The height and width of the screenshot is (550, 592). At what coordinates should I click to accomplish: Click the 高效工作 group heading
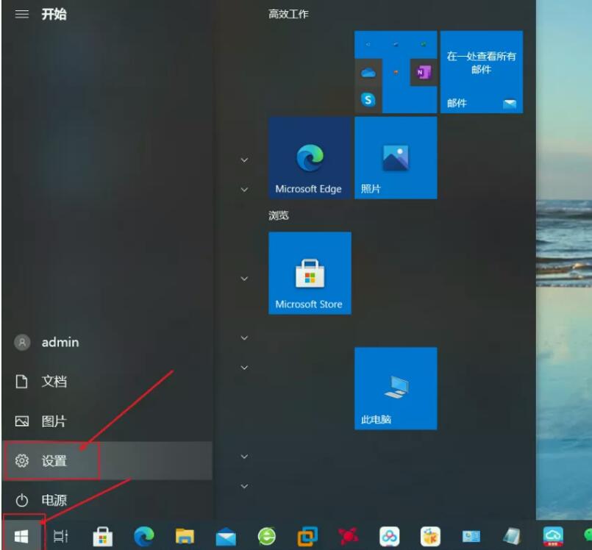point(288,15)
